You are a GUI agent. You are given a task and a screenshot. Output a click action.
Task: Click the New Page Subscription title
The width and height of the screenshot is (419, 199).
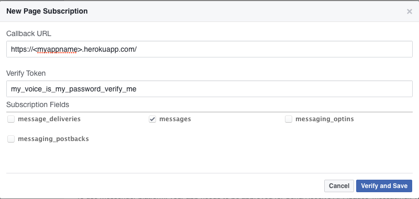(47, 11)
